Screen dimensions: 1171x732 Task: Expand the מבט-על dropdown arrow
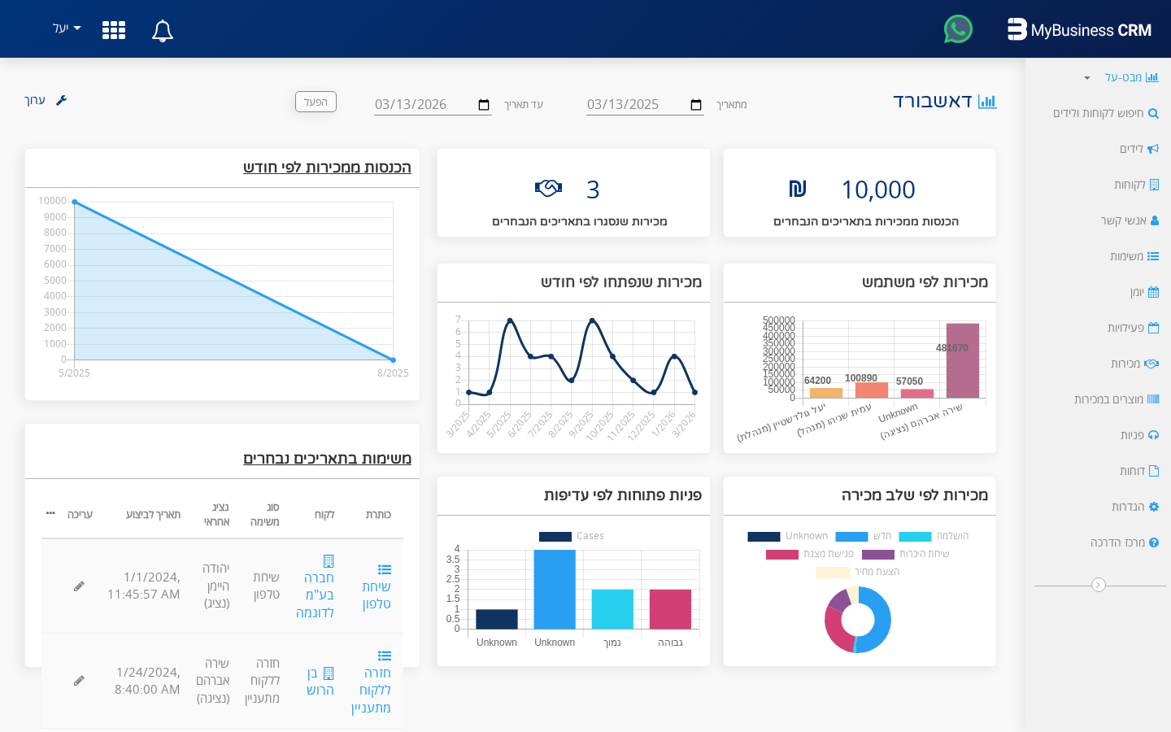[1086, 77]
